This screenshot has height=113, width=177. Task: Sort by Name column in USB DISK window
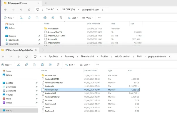pos(47,24)
